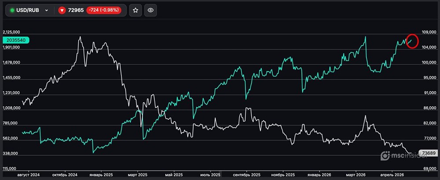The image size is (440, 180).
Task: Click the red down-arrow price indicator
Action: click(62, 11)
